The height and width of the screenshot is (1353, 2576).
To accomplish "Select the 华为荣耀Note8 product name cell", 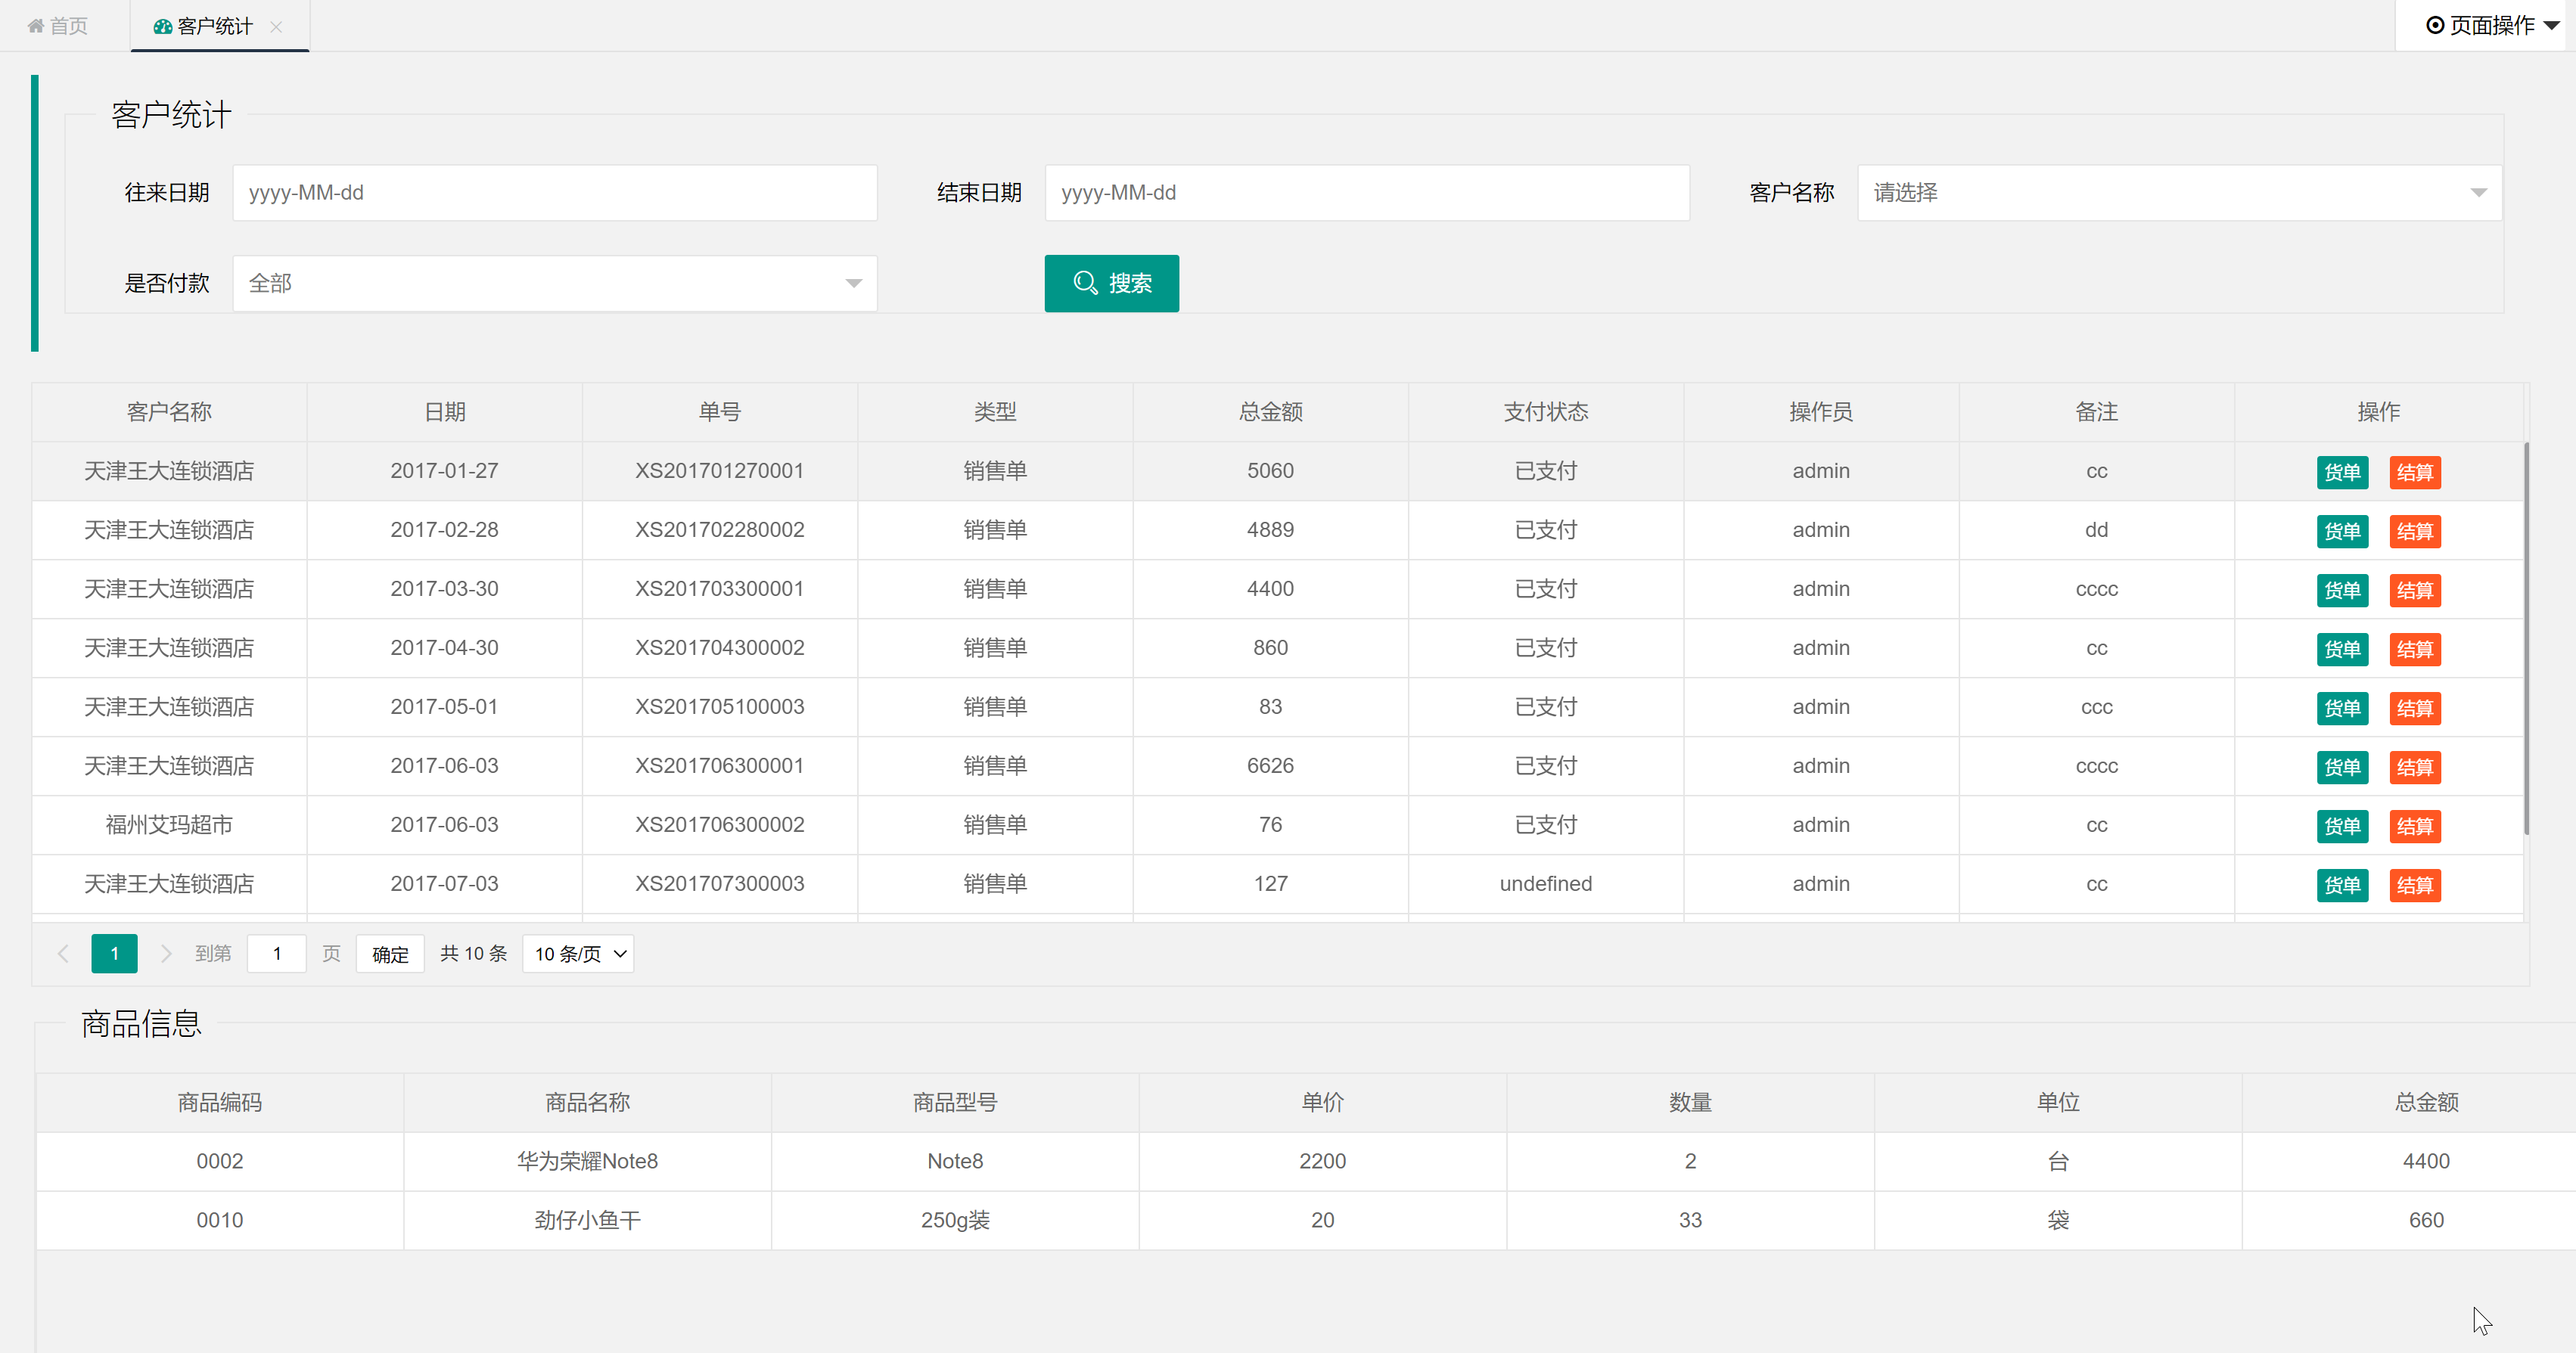I will [x=587, y=1162].
